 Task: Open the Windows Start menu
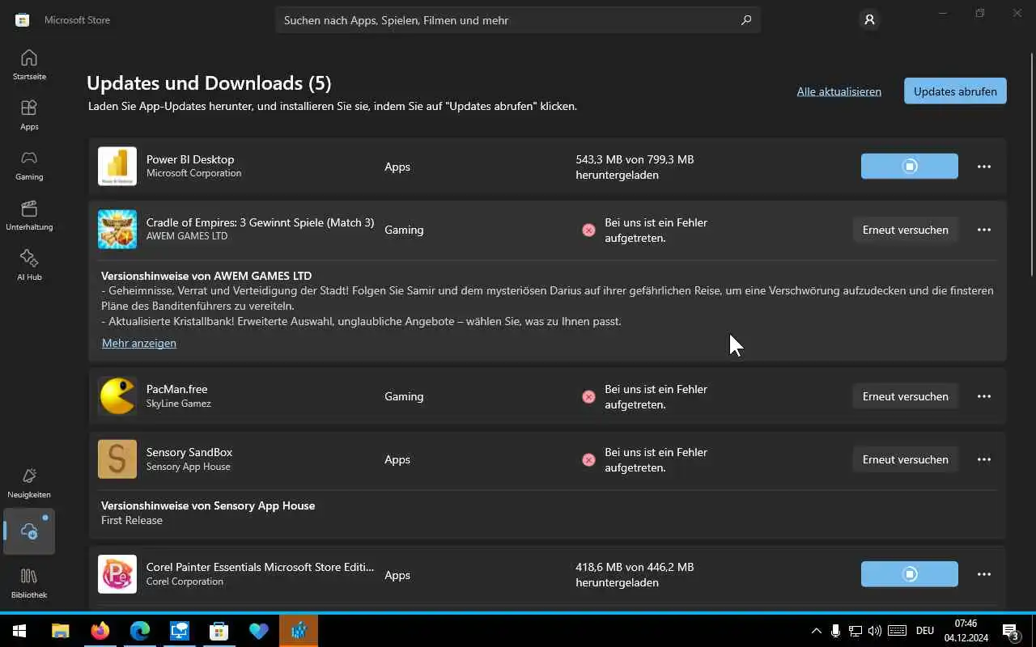click(19, 631)
